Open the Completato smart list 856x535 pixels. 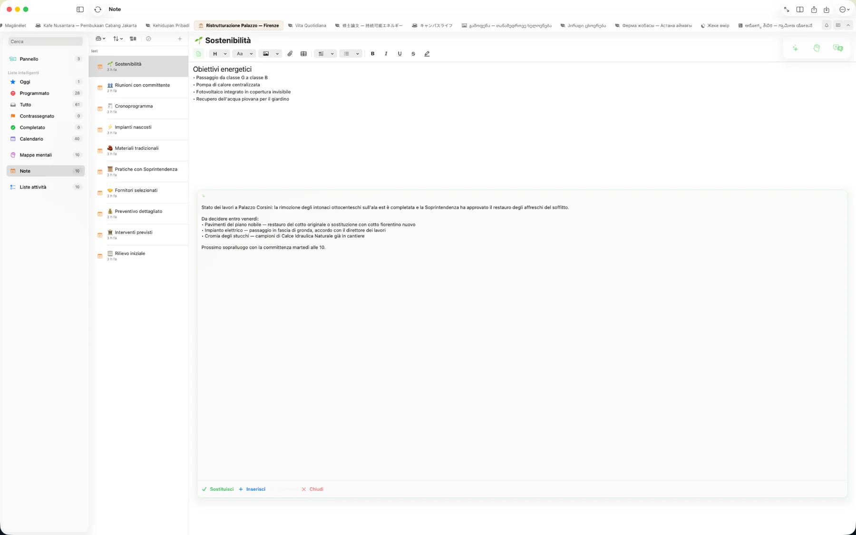click(x=46, y=127)
